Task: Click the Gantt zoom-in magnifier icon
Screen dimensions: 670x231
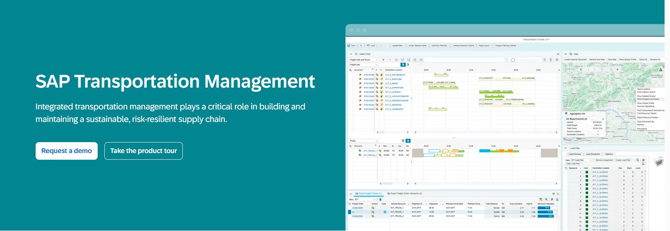Action: click(545, 60)
